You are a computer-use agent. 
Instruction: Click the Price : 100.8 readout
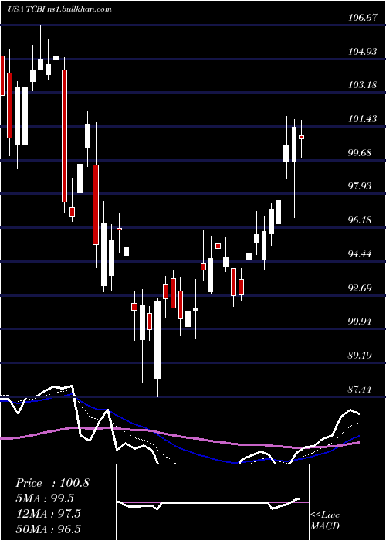tap(52, 483)
